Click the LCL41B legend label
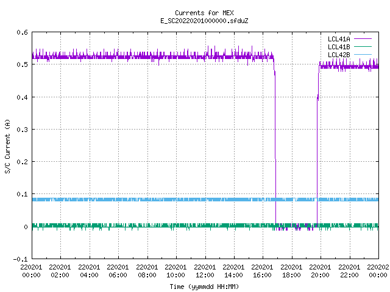Image resolution: width=390 pixels, height=292 pixels. point(339,47)
